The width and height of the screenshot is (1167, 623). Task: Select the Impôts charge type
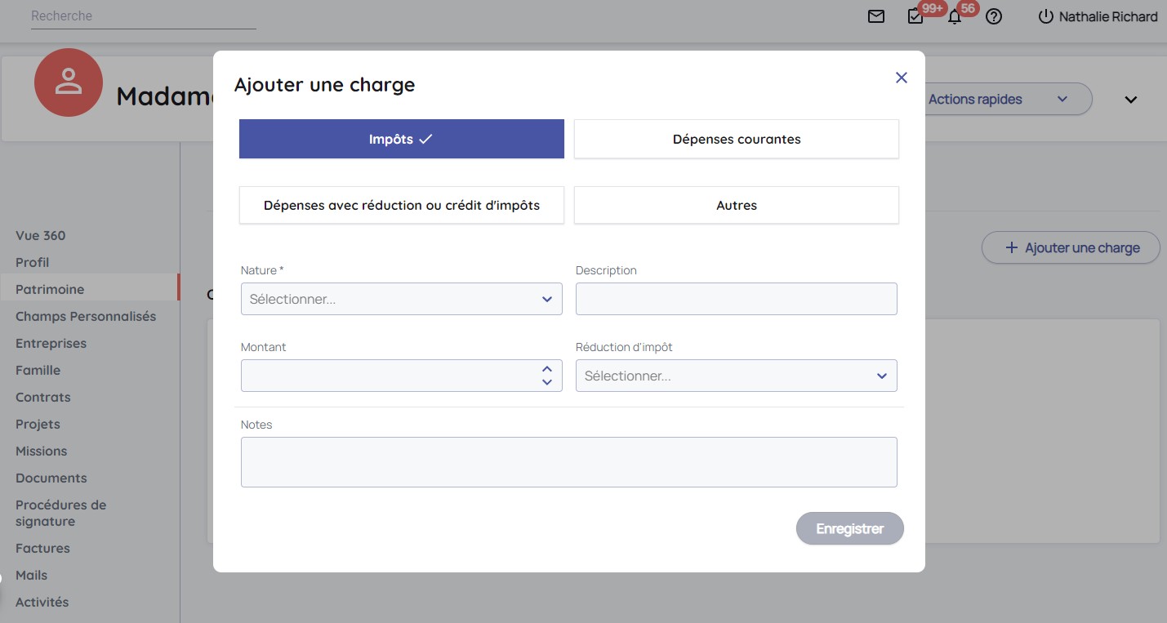coord(401,139)
